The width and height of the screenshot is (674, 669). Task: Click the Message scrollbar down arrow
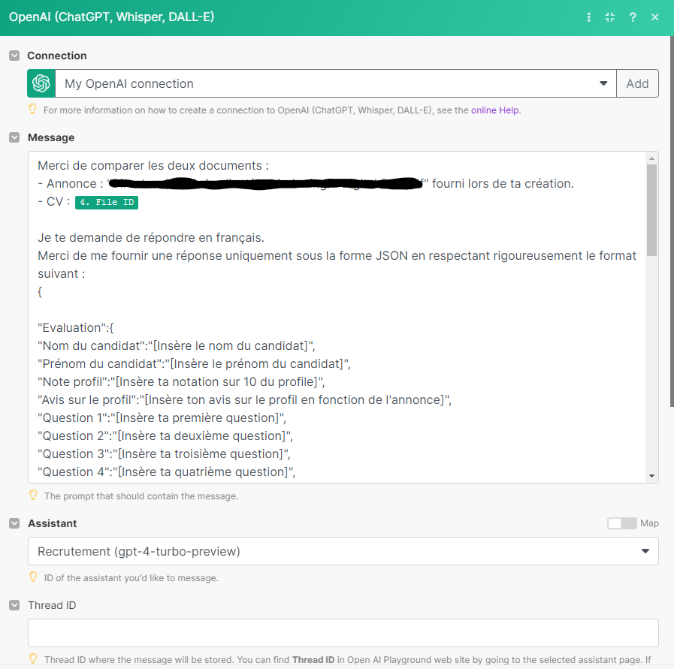[x=651, y=476]
